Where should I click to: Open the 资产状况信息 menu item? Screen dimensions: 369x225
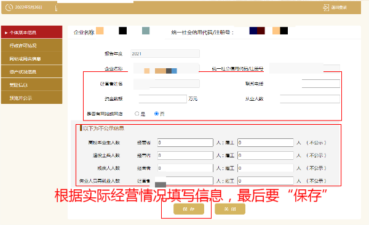(x=31, y=72)
